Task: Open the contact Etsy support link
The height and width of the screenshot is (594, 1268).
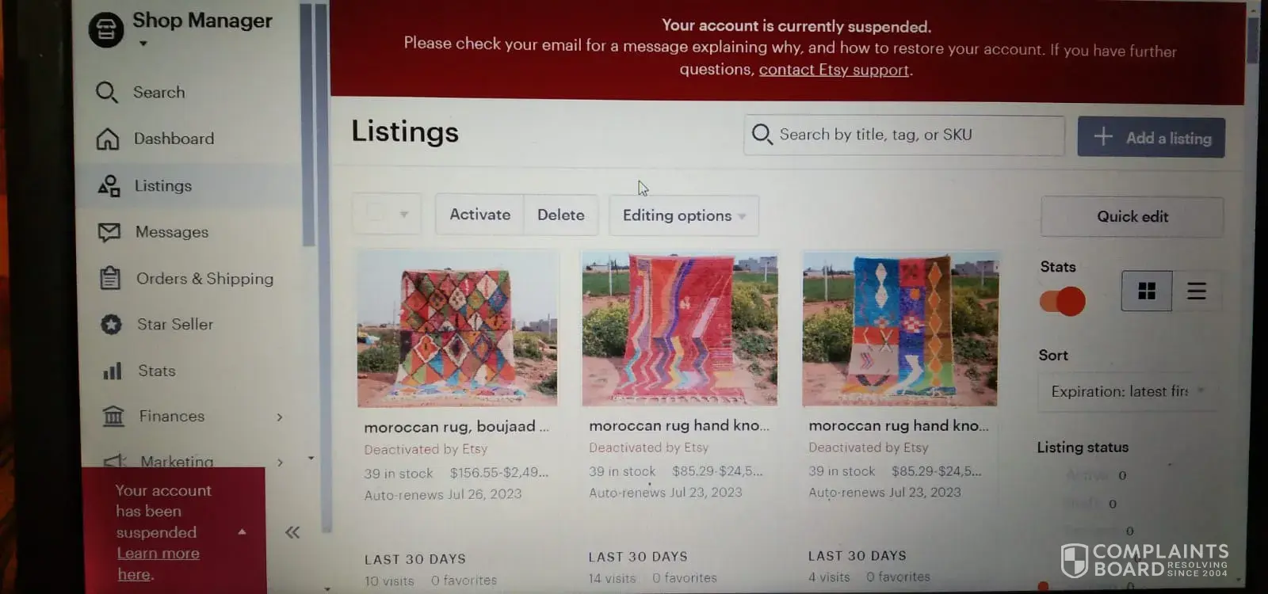Action: coord(834,70)
